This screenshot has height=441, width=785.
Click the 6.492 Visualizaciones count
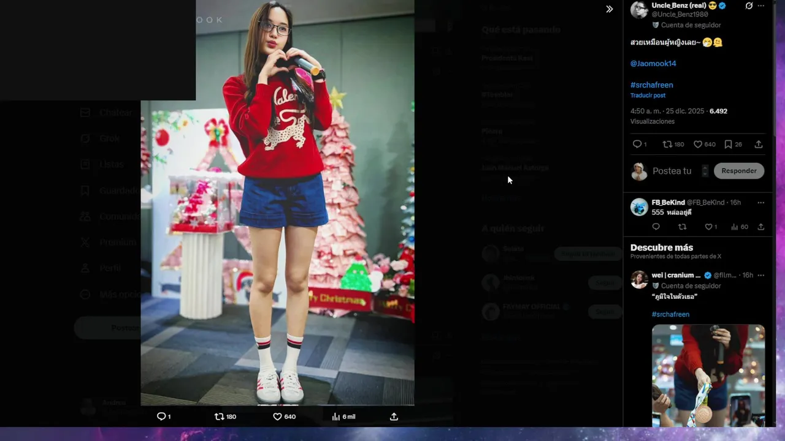[718, 111]
